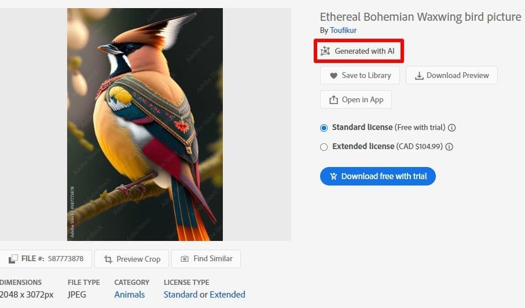The image size is (525, 308).
Task: Click the Bohemian Waxwing bird preview image
Action: pos(145,124)
